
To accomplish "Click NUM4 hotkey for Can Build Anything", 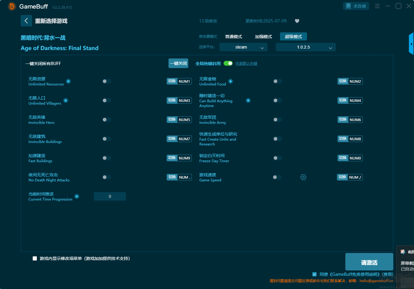I will point(350,100).
